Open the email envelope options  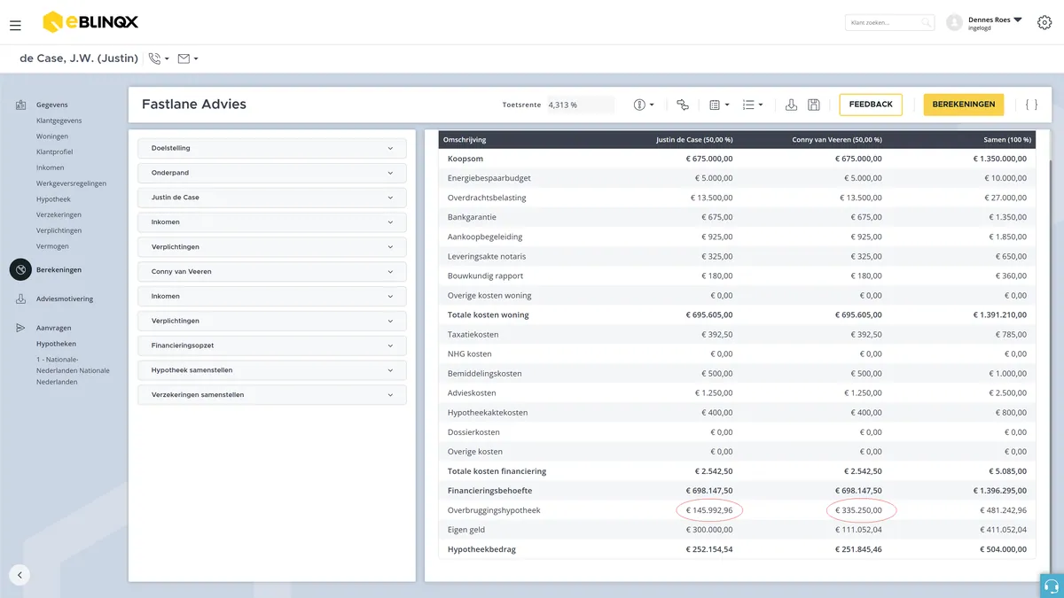click(188, 58)
